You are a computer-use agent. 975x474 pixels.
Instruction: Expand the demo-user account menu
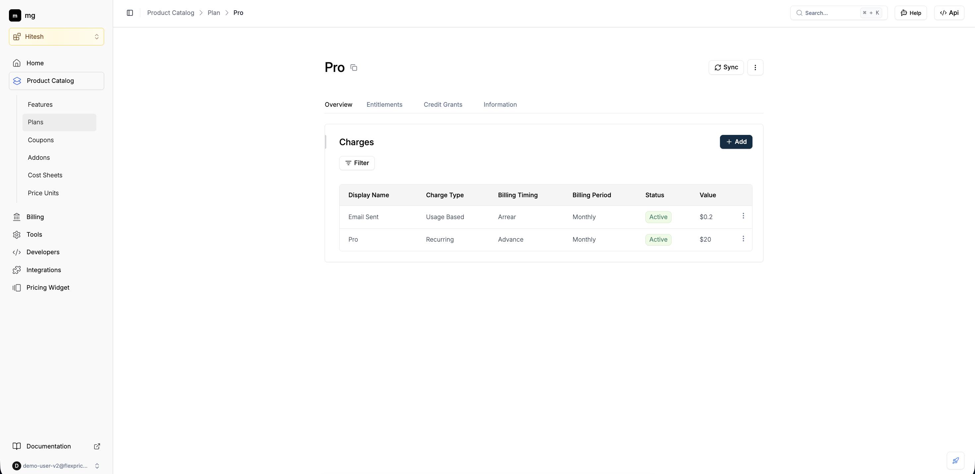tap(56, 466)
